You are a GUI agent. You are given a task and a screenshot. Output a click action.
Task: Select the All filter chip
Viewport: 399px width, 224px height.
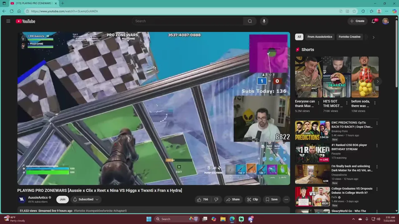point(299,37)
